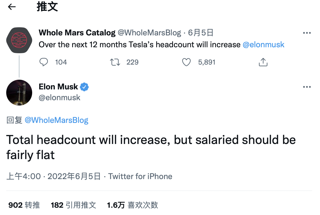Click the tweet timestamp 上午4:00 · 2022年6月5日

tap(54, 176)
